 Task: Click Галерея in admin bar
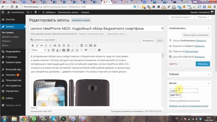85,12
